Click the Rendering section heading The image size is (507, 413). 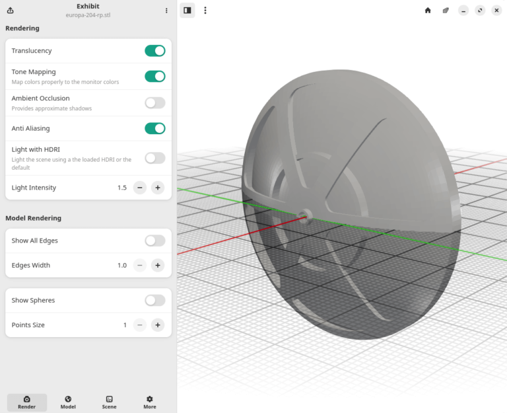coord(22,28)
